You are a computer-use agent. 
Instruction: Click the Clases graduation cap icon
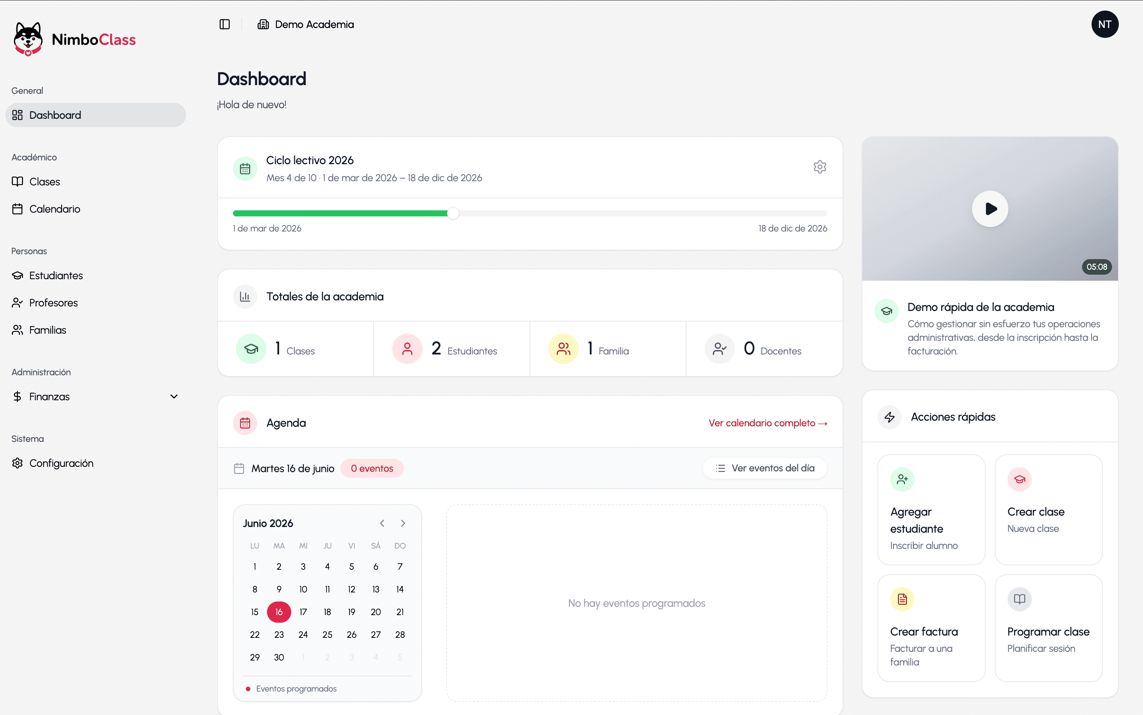[251, 349]
